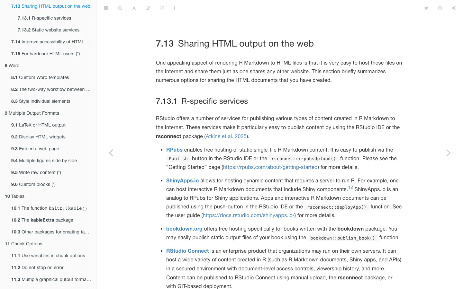The height and width of the screenshot is (289, 463).
Task: Open 10.1 The function knitr::kable()
Action: 49,208
